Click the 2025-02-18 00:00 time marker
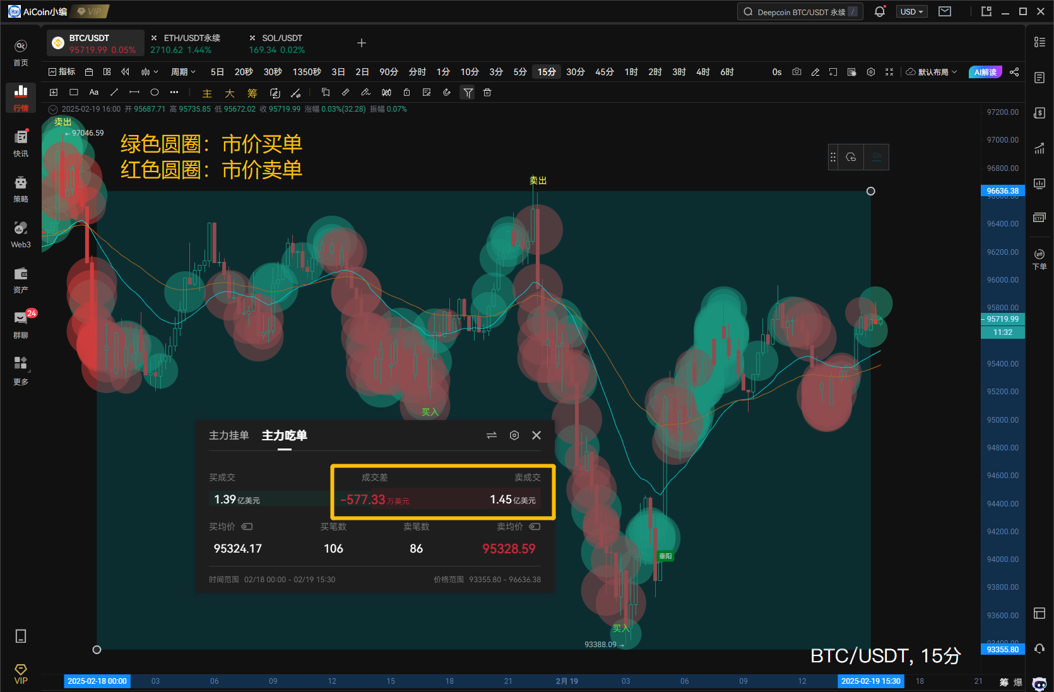 pos(97,681)
